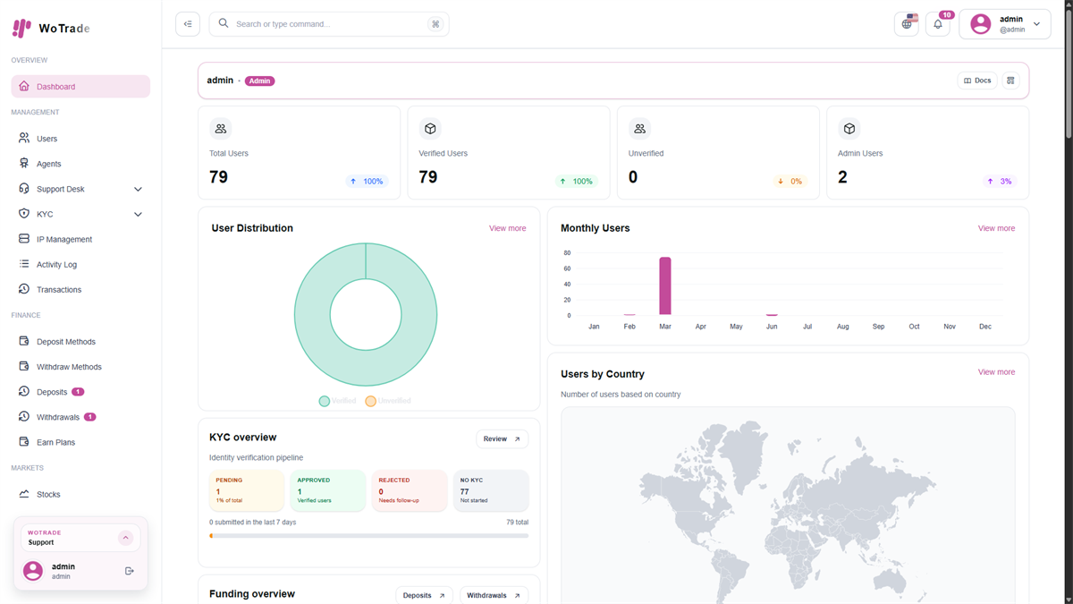The width and height of the screenshot is (1073, 604).
Task: Click the IP Management icon
Action: [x=24, y=239]
